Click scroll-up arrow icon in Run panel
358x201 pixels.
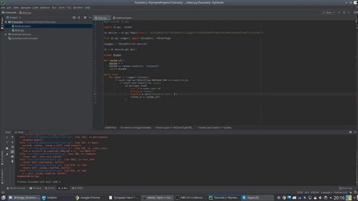point(12,137)
